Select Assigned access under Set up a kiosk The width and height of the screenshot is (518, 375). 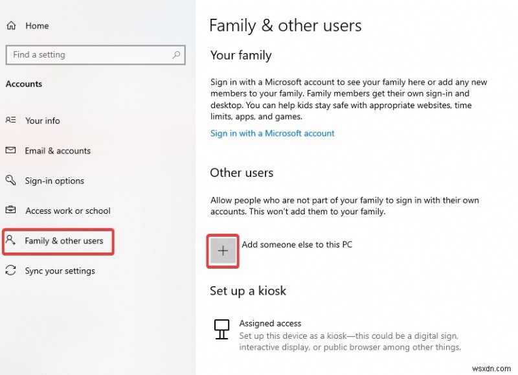(270, 323)
